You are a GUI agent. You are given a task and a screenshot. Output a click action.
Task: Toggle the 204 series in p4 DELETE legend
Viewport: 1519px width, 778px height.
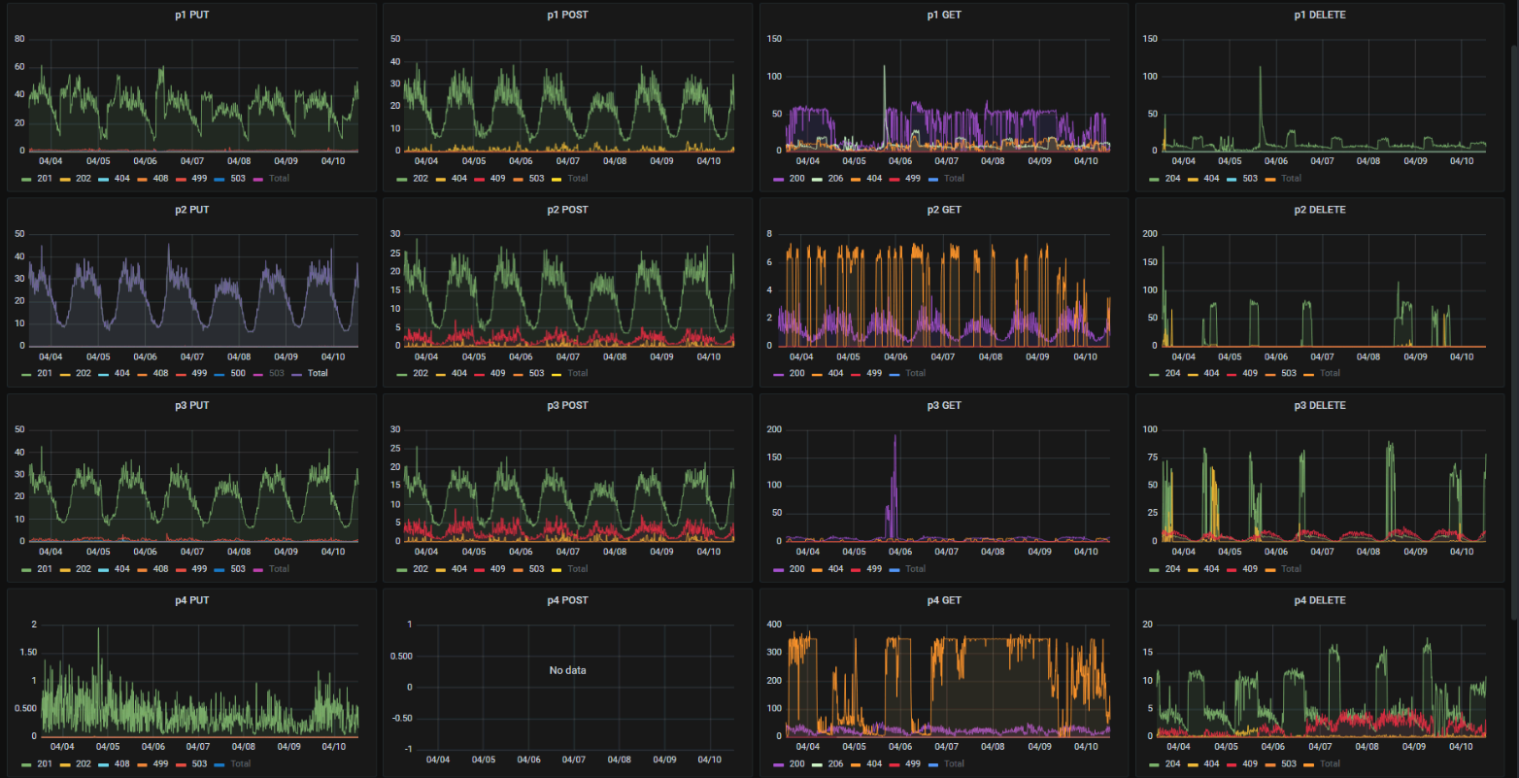(x=1172, y=763)
